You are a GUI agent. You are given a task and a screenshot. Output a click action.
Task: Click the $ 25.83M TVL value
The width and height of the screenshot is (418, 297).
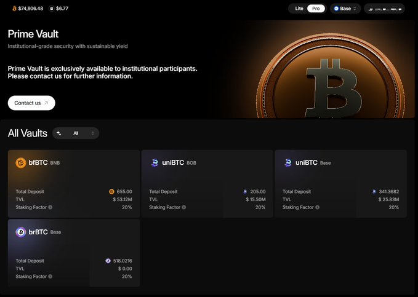coord(388,199)
